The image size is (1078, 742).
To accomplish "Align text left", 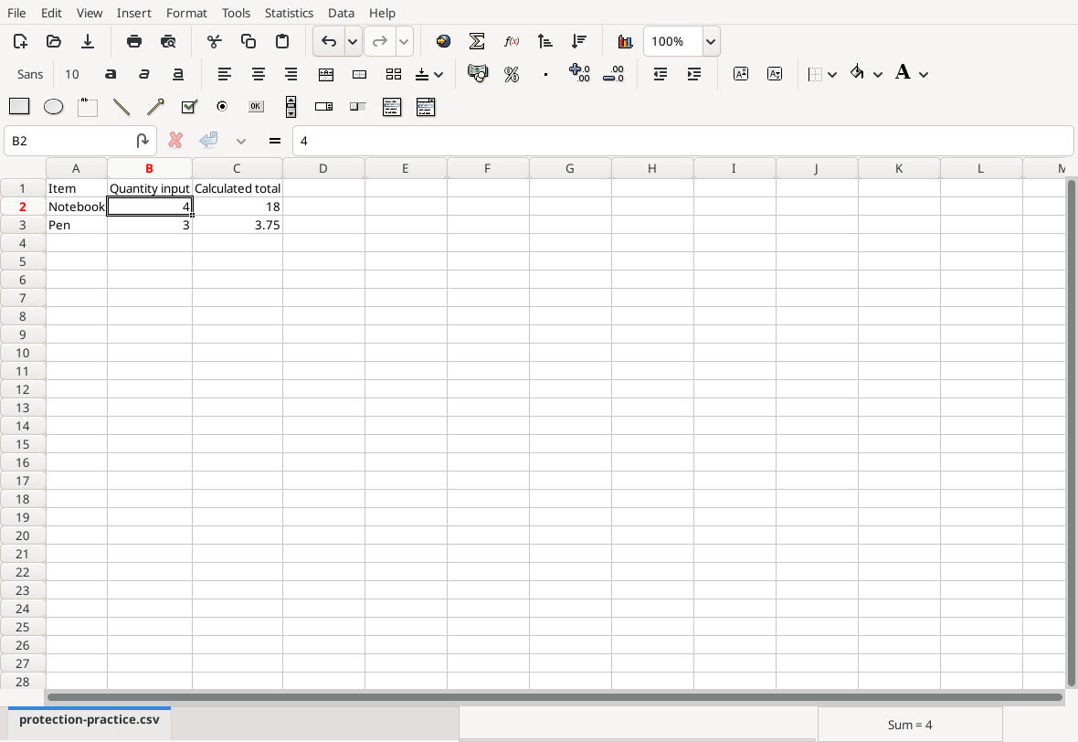I will 224,74.
